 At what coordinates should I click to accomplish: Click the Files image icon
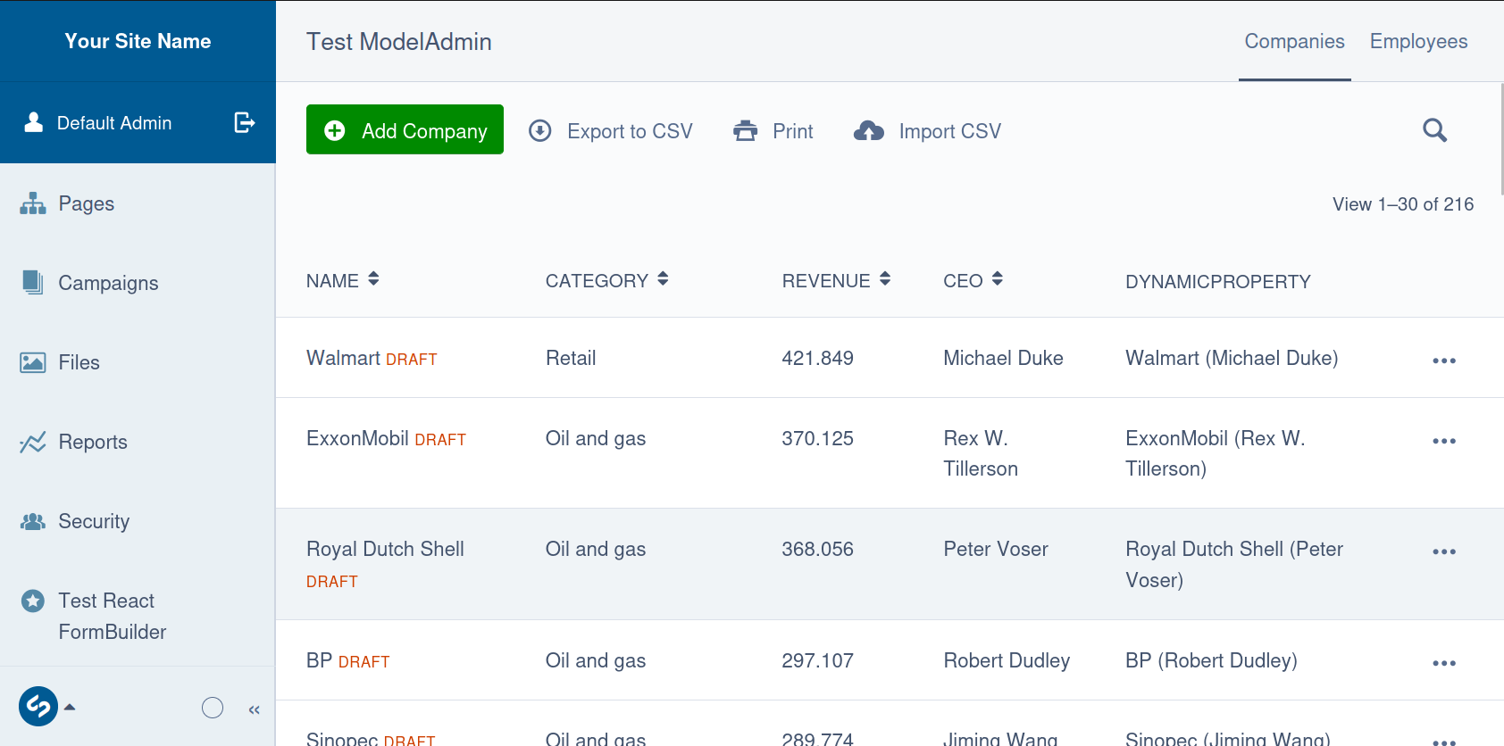click(x=33, y=362)
